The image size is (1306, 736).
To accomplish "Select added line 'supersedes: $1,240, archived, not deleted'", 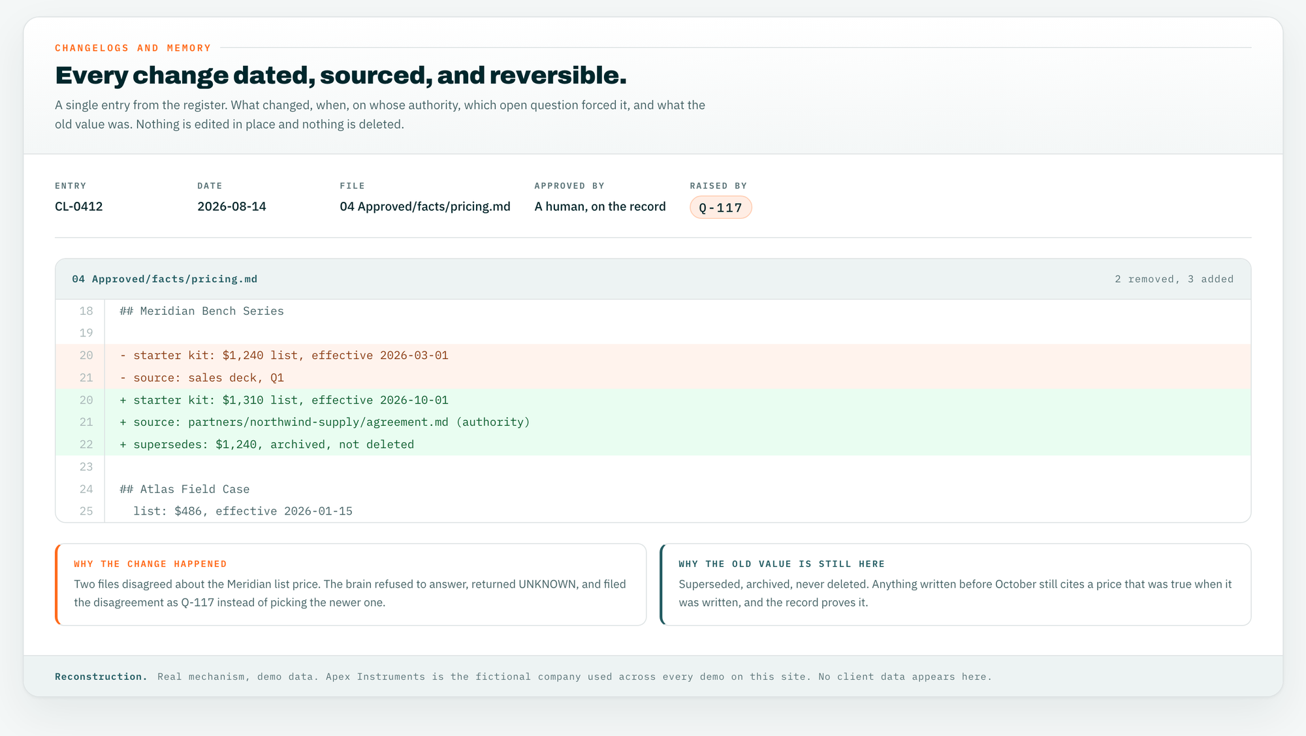I will 653,444.
